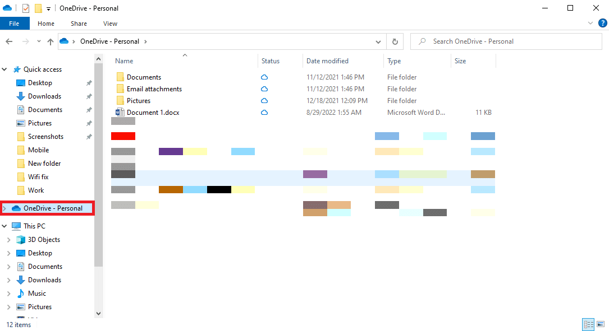
Task: Open Documents under Quick access
Action: pyautogui.click(x=45, y=110)
